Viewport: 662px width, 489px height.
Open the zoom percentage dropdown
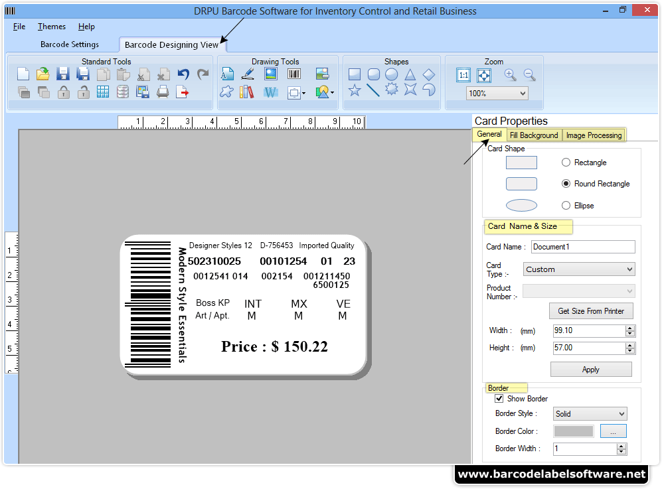tap(523, 94)
